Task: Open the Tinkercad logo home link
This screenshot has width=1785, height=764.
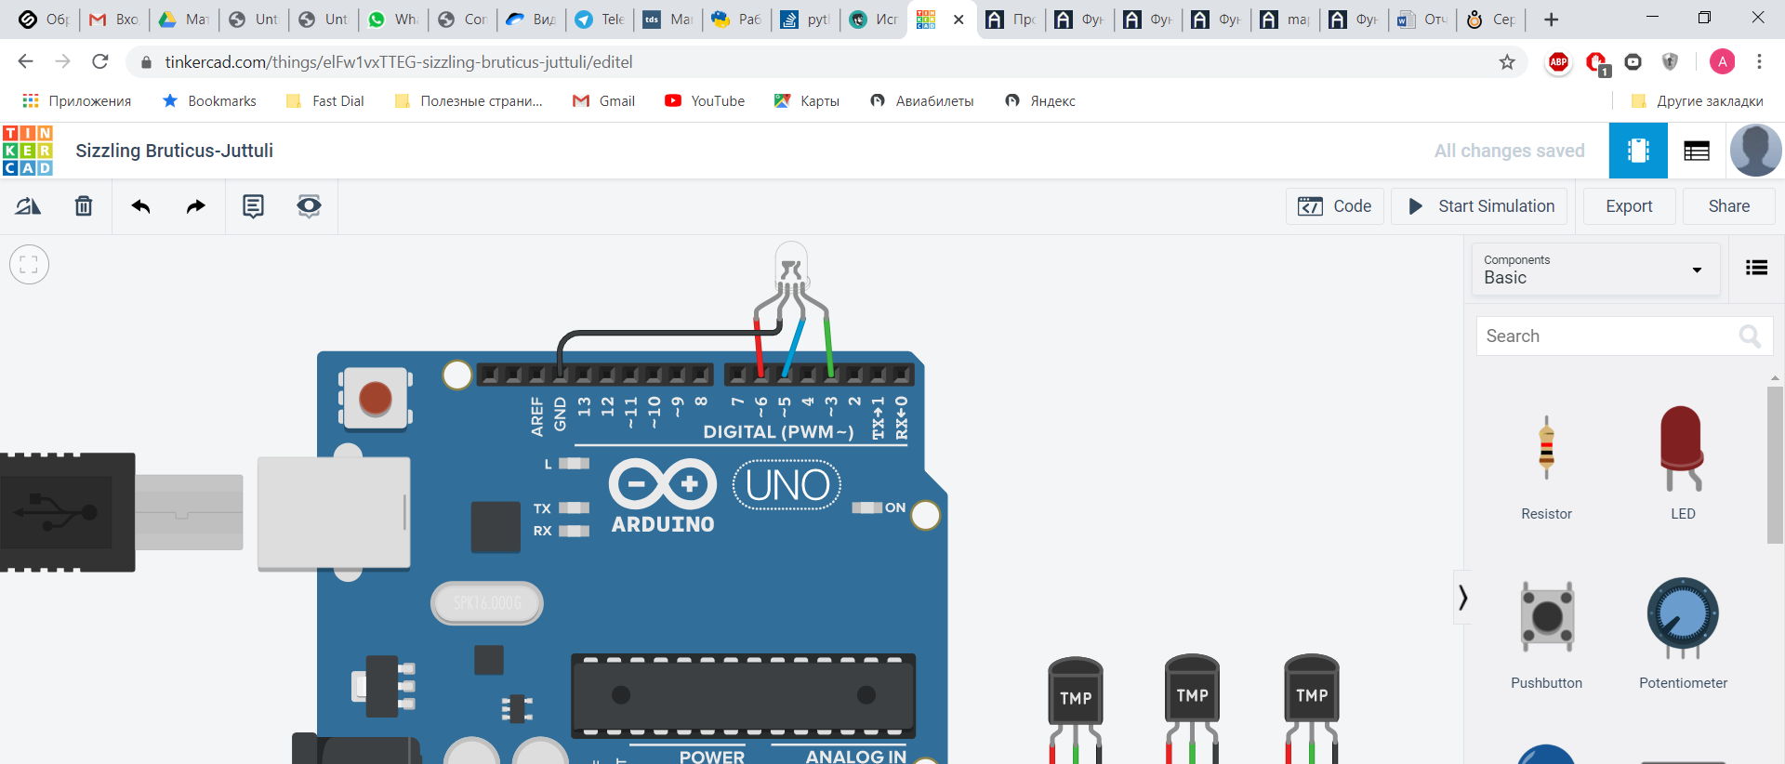Action: (x=28, y=151)
